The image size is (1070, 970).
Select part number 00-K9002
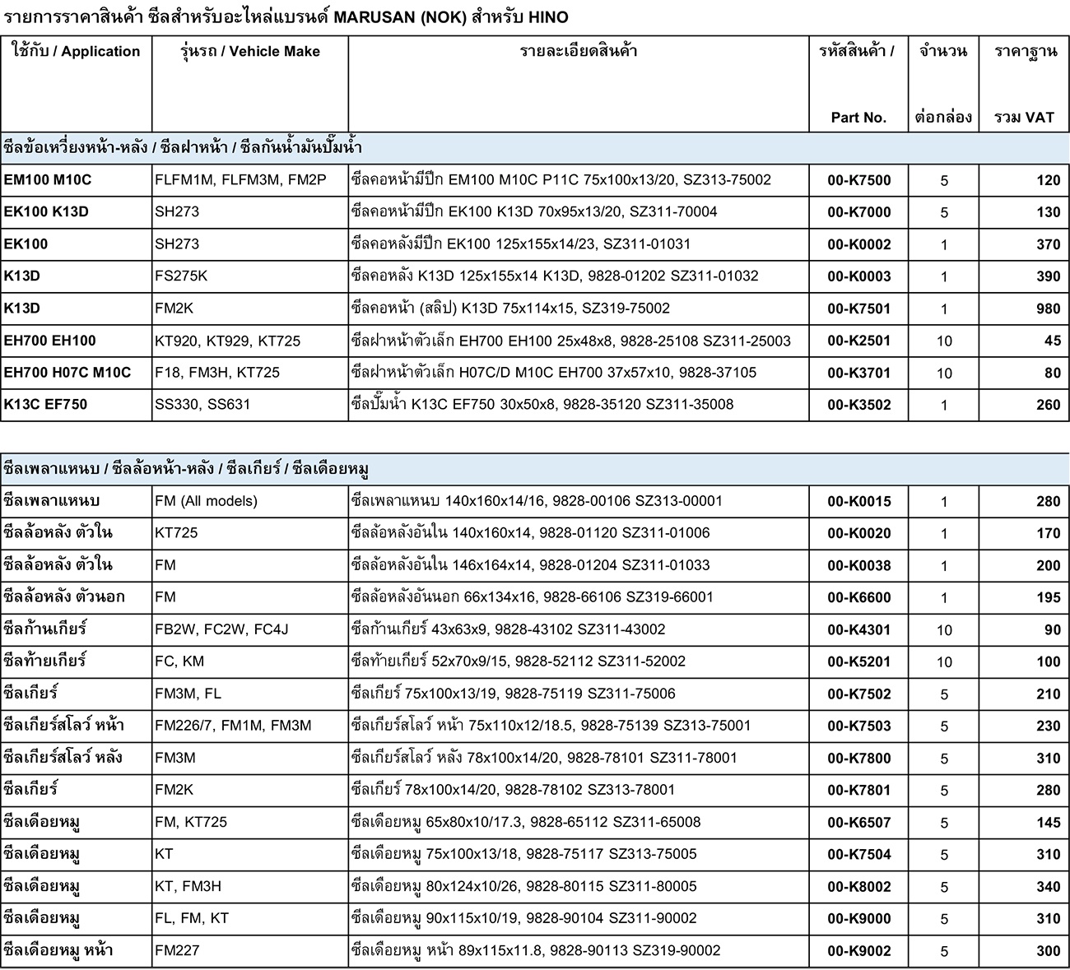tap(858, 950)
